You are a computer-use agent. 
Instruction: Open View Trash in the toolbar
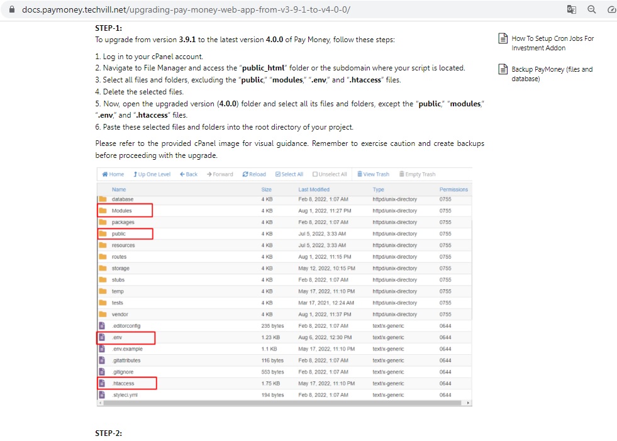point(373,174)
